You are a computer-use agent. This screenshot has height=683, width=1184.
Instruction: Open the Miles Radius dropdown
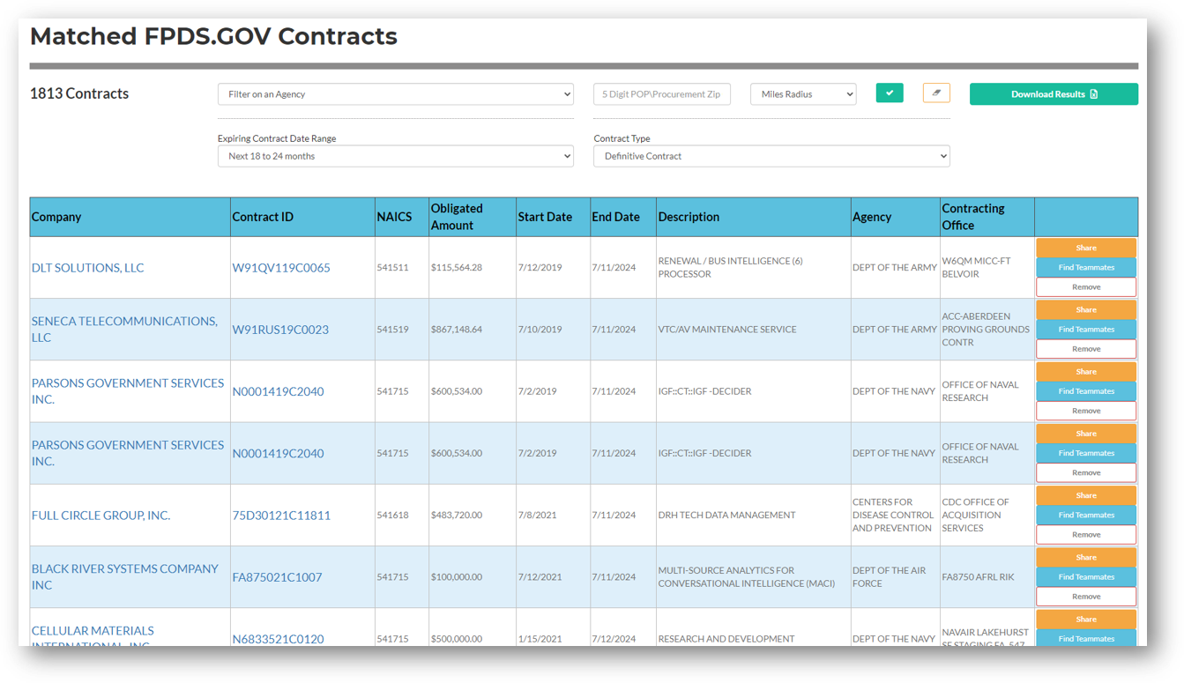pyautogui.click(x=803, y=94)
